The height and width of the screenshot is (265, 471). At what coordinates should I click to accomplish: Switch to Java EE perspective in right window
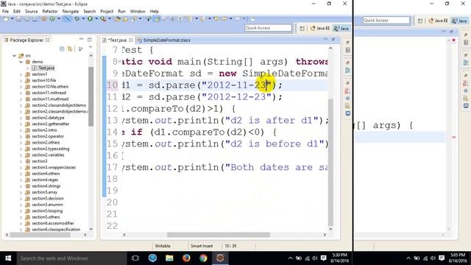pyautogui.click(x=438, y=21)
